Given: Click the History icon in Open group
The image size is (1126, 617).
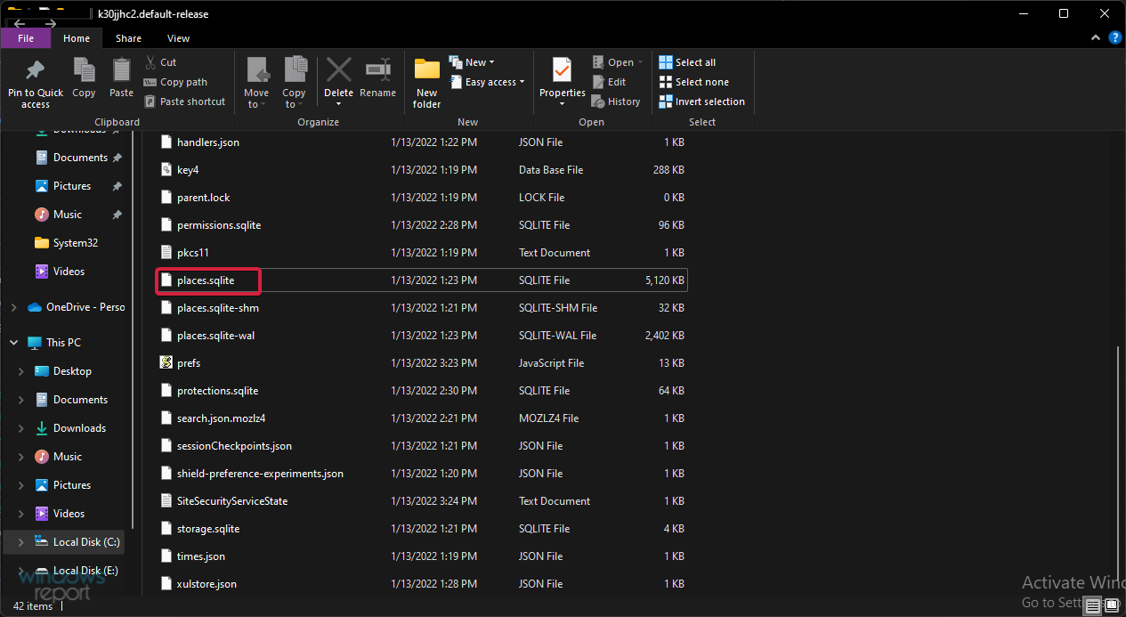Looking at the screenshot, I should [x=616, y=101].
